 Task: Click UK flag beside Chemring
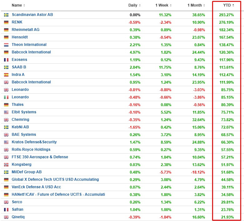pyautogui.click(x=6, y=120)
